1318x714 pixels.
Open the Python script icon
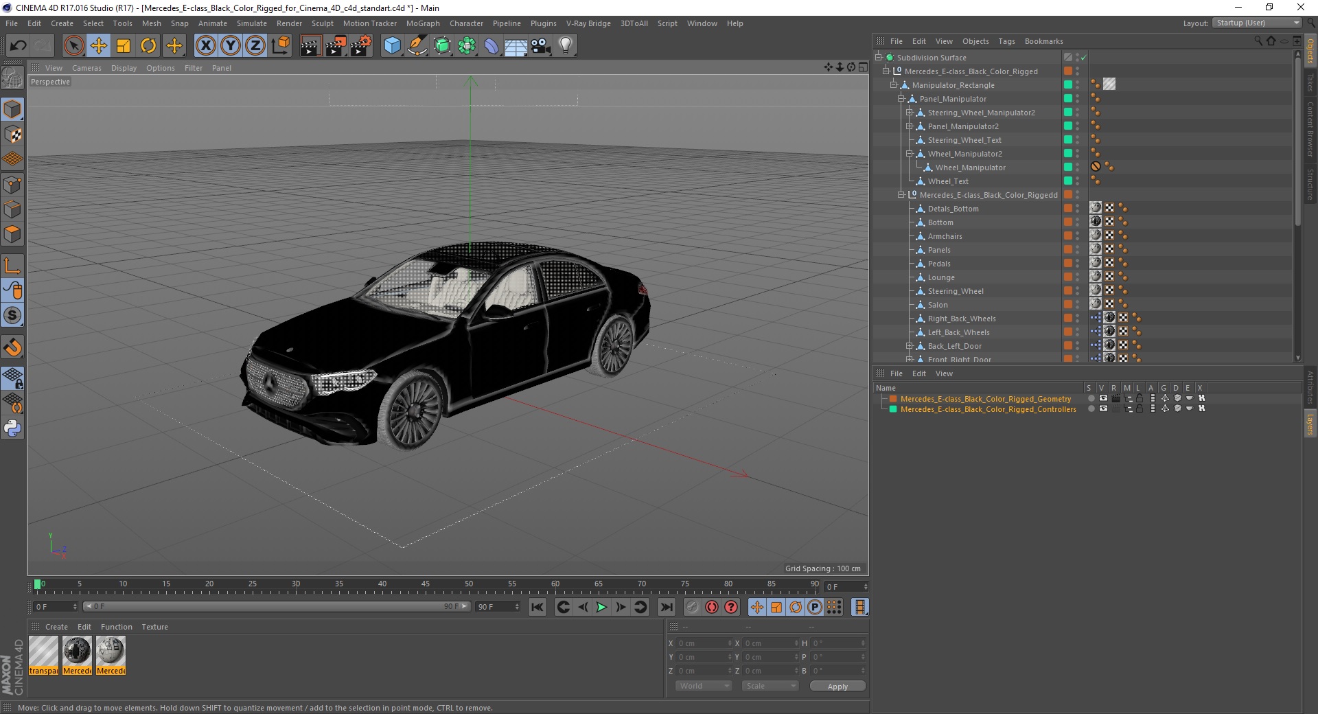click(x=12, y=428)
